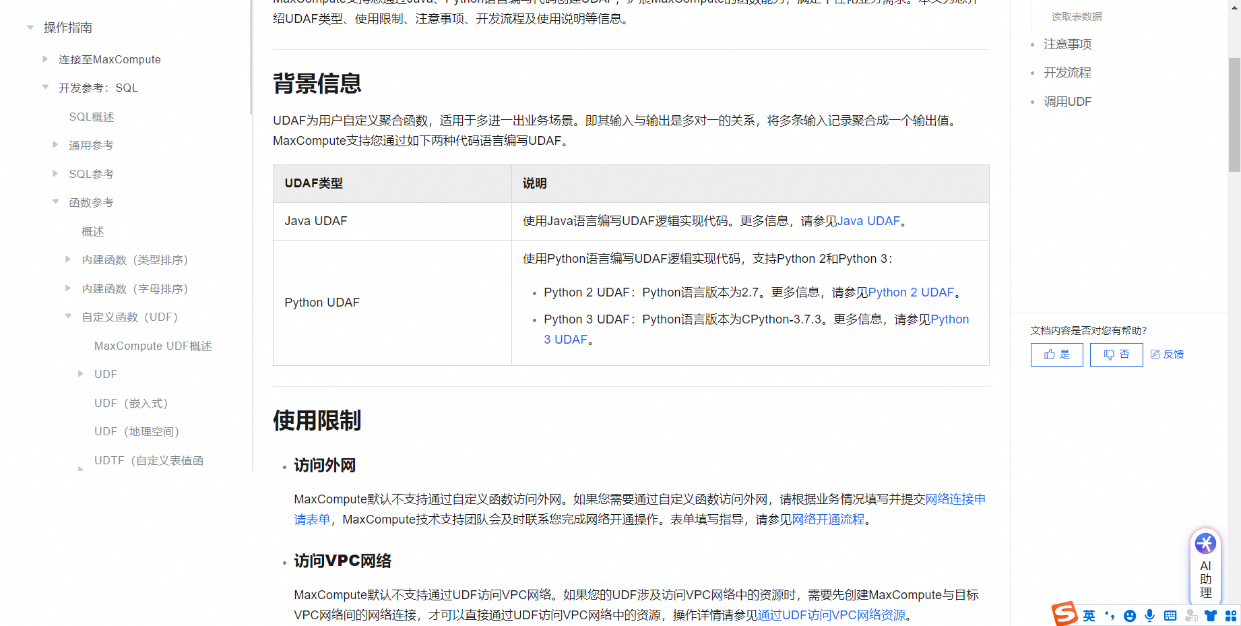Viewport: 1241px width, 626px height.
Task: Click the thumbs-up 是 helpful button
Action: pyautogui.click(x=1056, y=354)
